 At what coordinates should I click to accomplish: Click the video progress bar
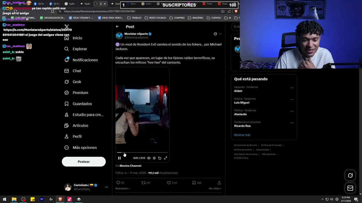(x=142, y=153)
